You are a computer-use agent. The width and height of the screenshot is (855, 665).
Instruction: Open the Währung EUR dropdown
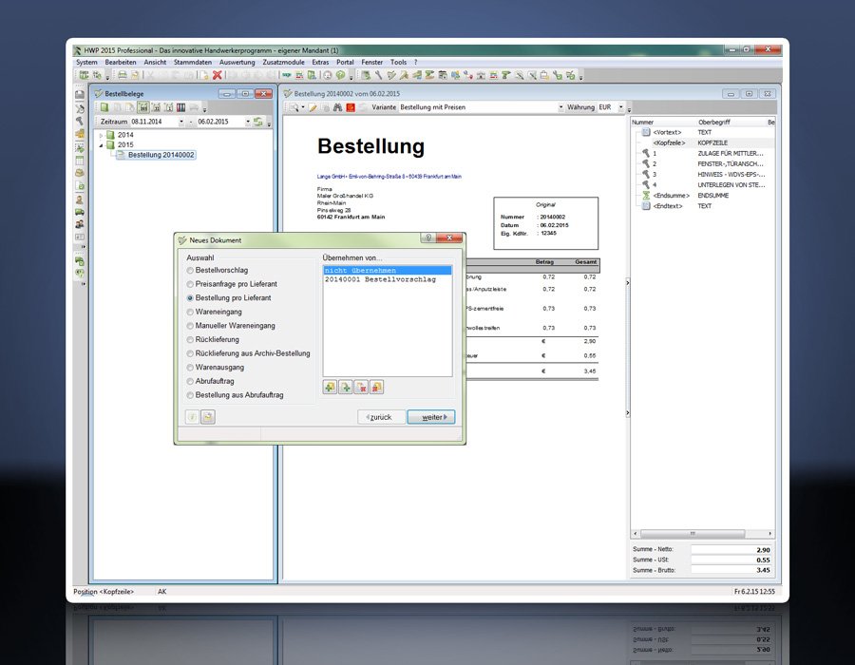[620, 107]
